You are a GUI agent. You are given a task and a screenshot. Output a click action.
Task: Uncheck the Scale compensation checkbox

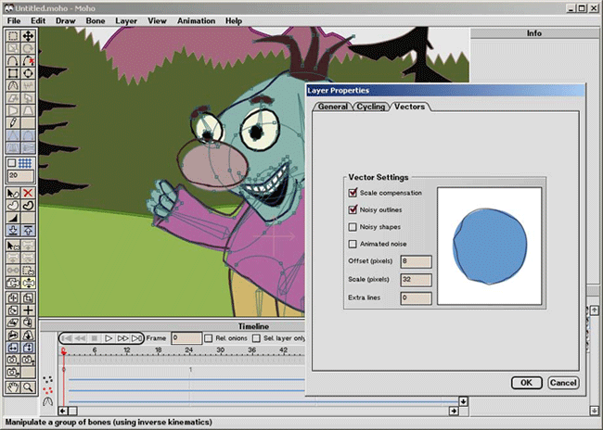pos(353,193)
